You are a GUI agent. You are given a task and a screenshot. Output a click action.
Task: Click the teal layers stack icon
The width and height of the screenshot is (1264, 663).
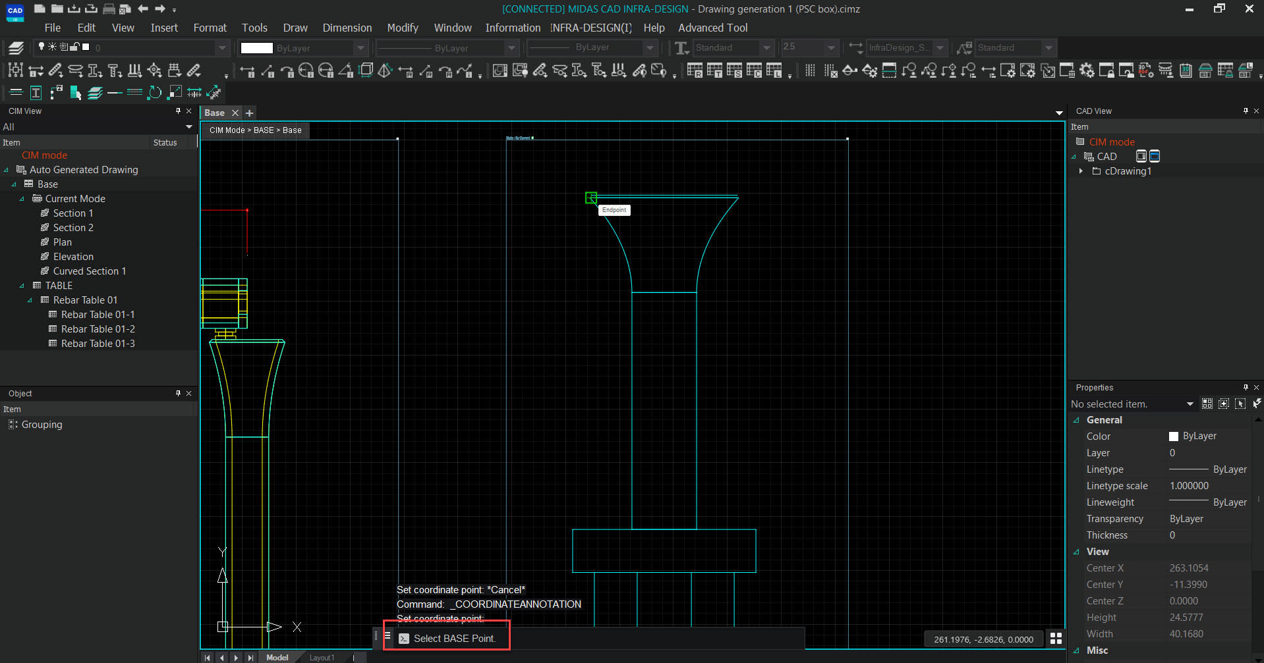coord(96,93)
